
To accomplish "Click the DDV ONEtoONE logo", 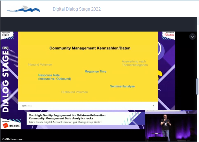I will tap(11, 125).
